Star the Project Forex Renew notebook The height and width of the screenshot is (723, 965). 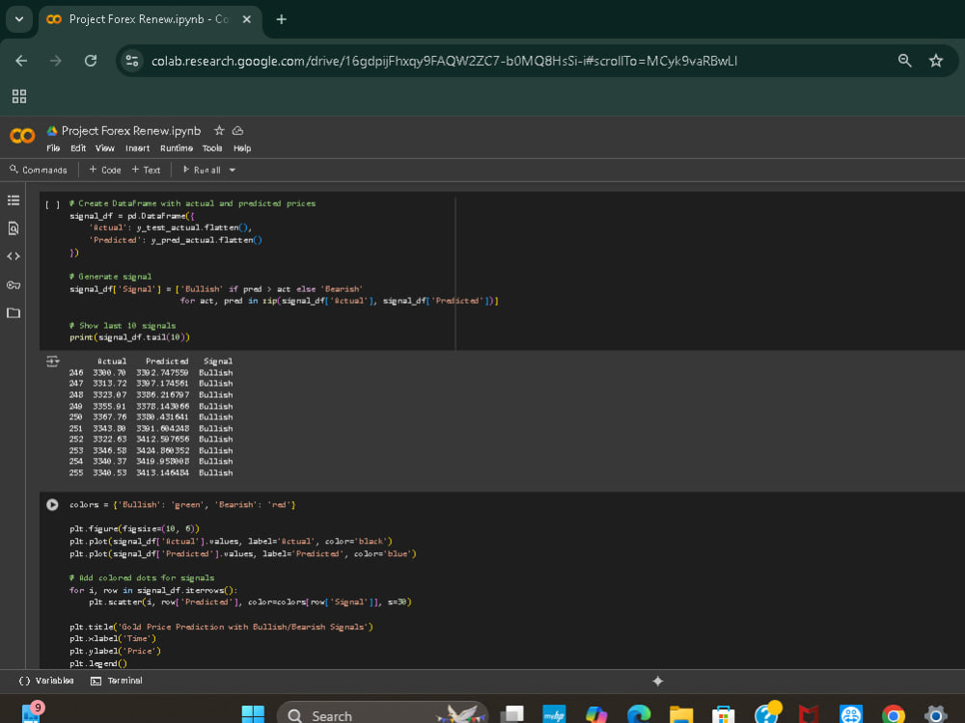[219, 130]
